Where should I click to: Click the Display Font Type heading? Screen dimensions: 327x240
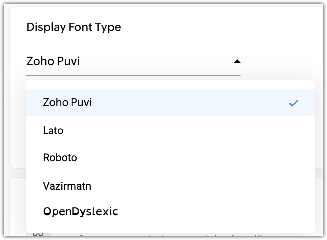coord(74,27)
